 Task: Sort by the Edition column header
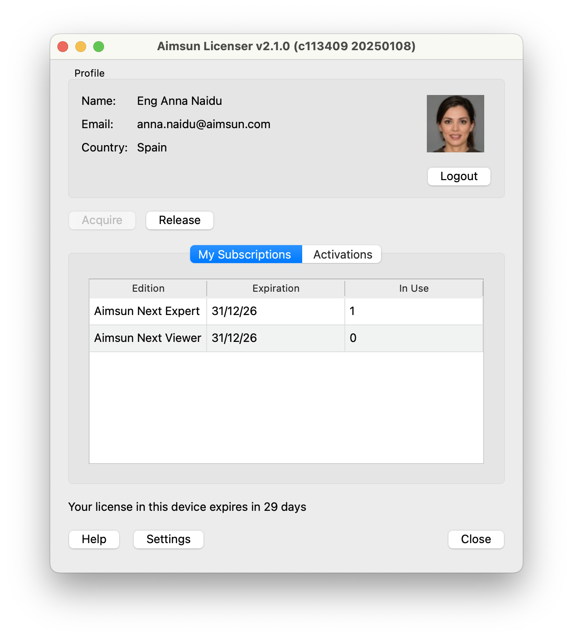click(x=148, y=289)
